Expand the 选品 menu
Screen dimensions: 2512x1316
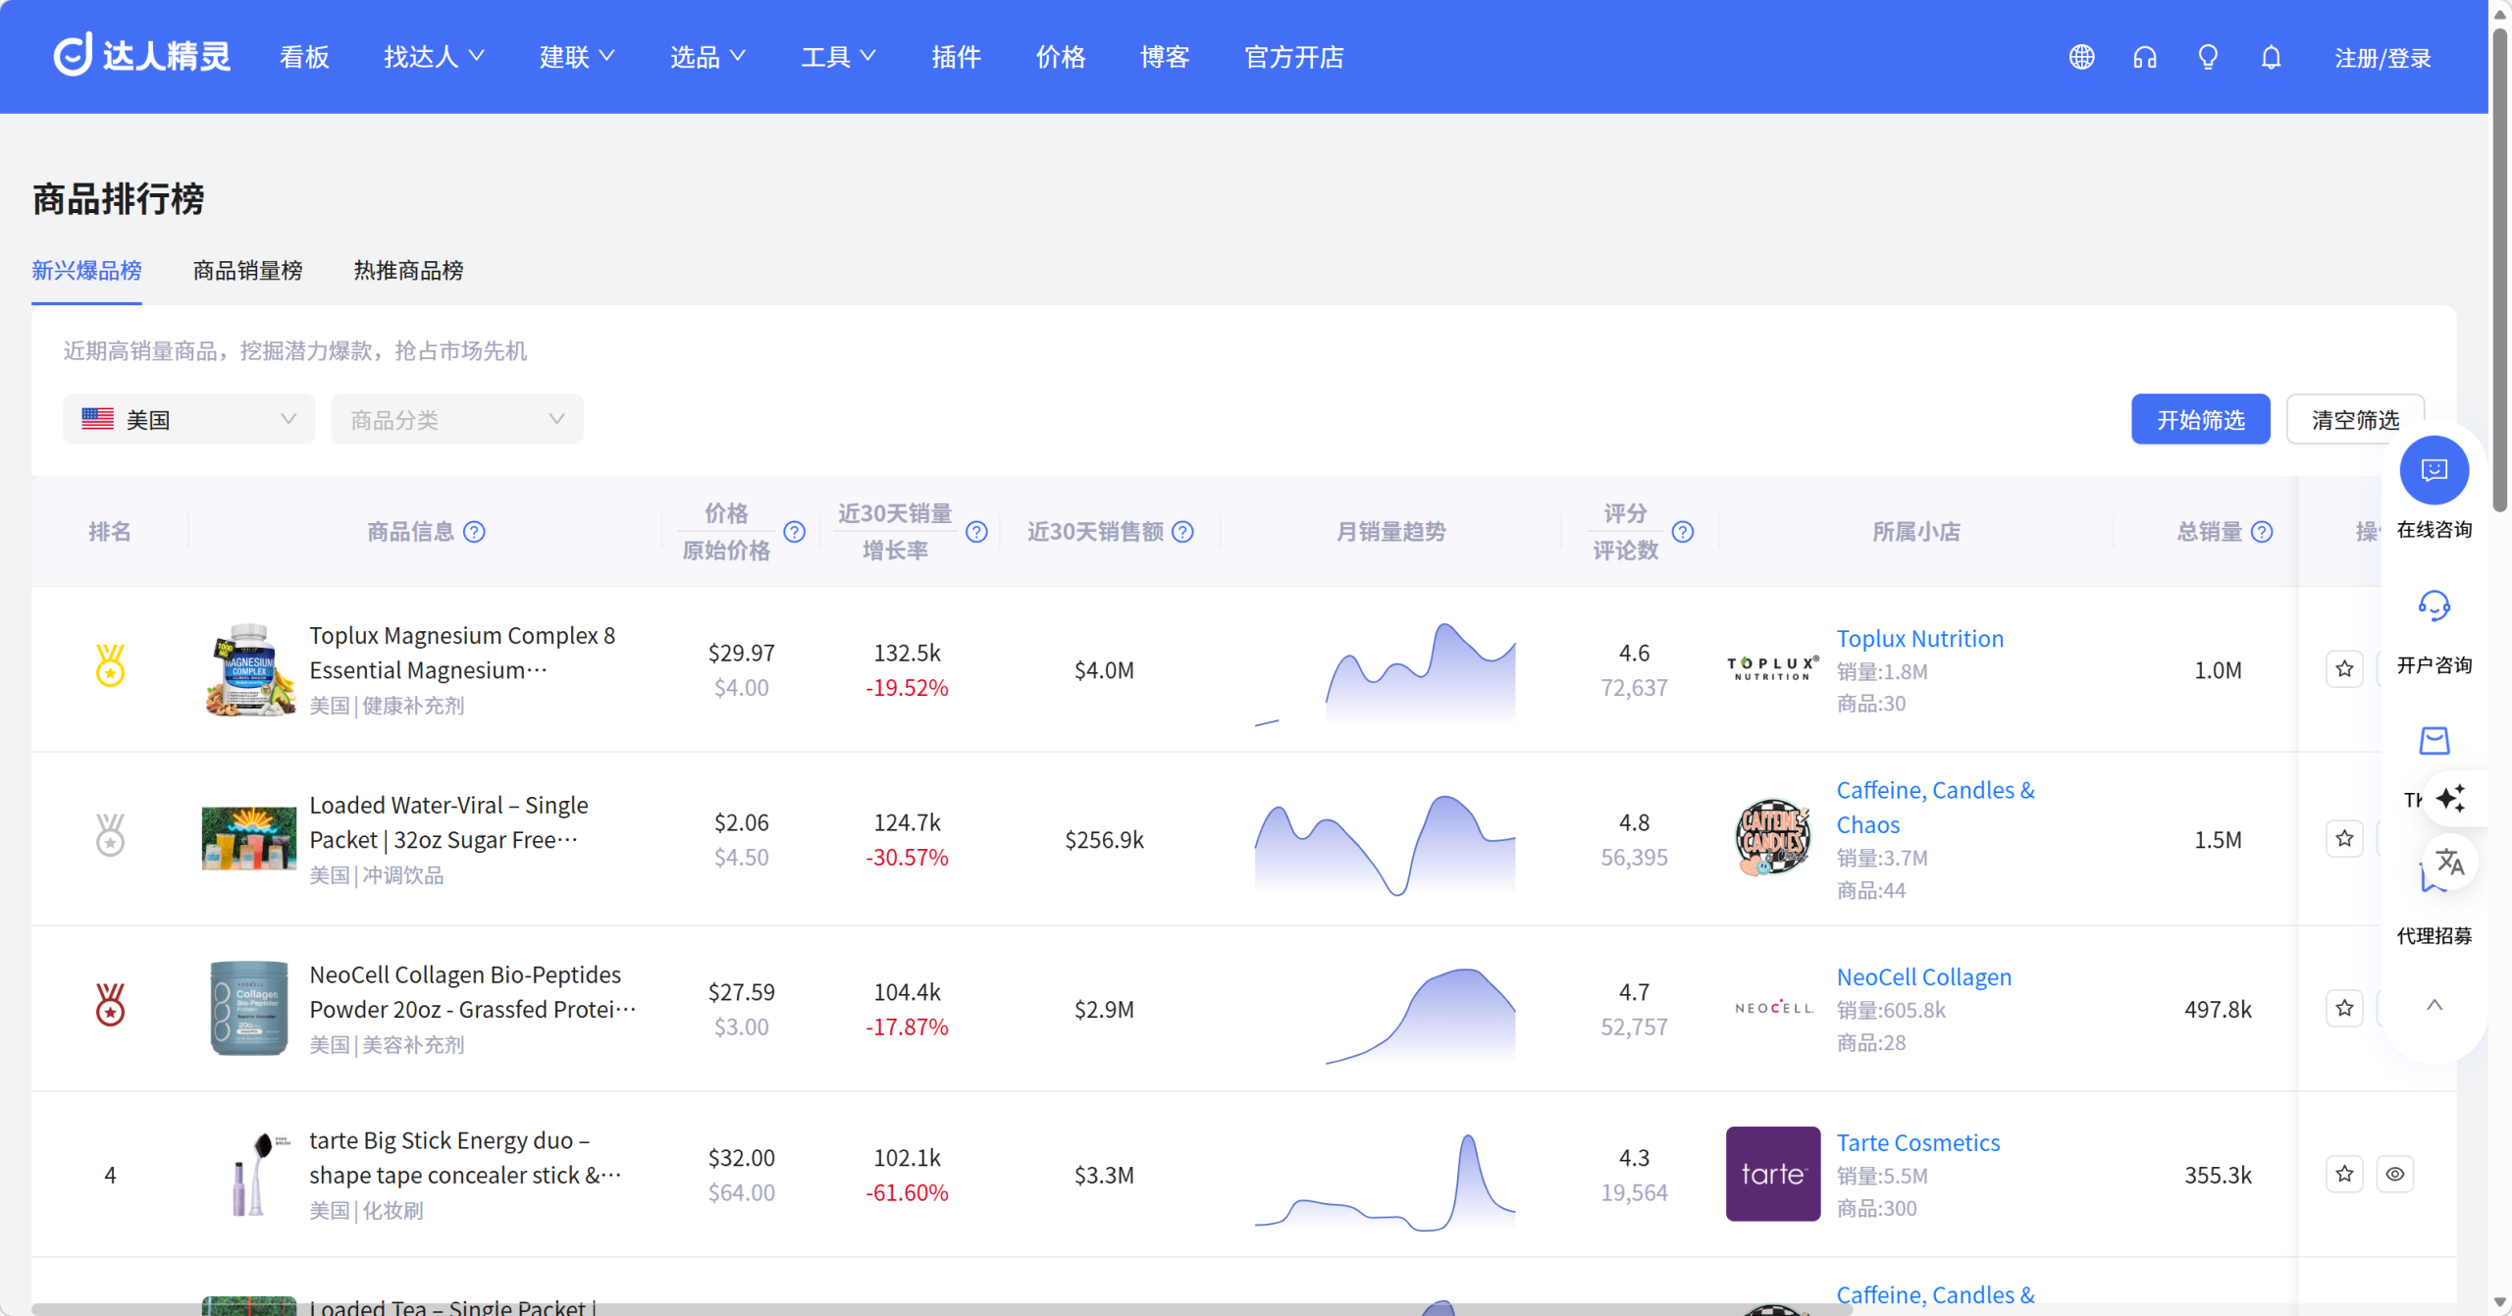pyautogui.click(x=707, y=57)
